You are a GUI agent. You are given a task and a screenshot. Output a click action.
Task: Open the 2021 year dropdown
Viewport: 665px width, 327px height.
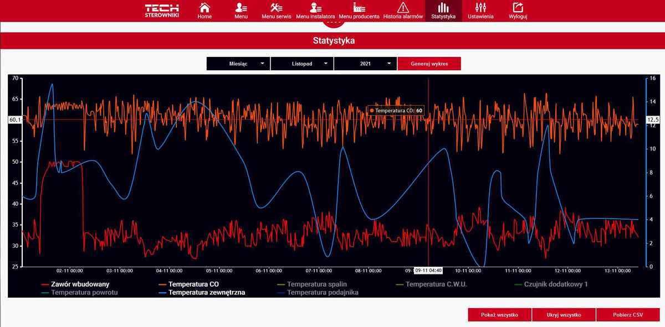tap(366, 64)
